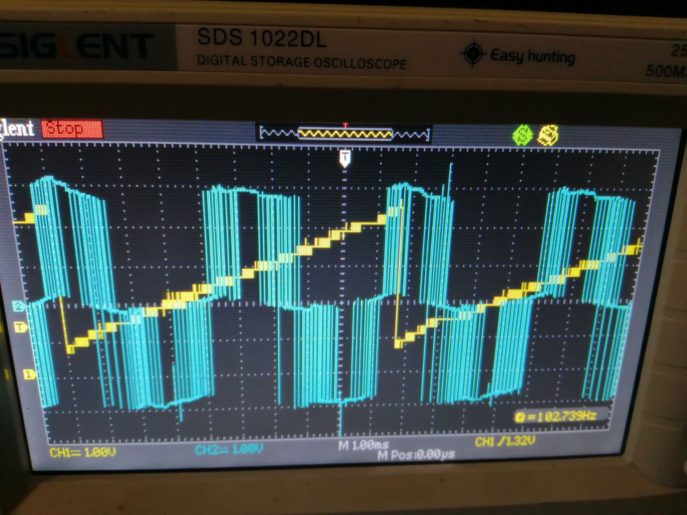Click the yellow USB storage icon
Screen dimensions: 687x515
click(548, 135)
